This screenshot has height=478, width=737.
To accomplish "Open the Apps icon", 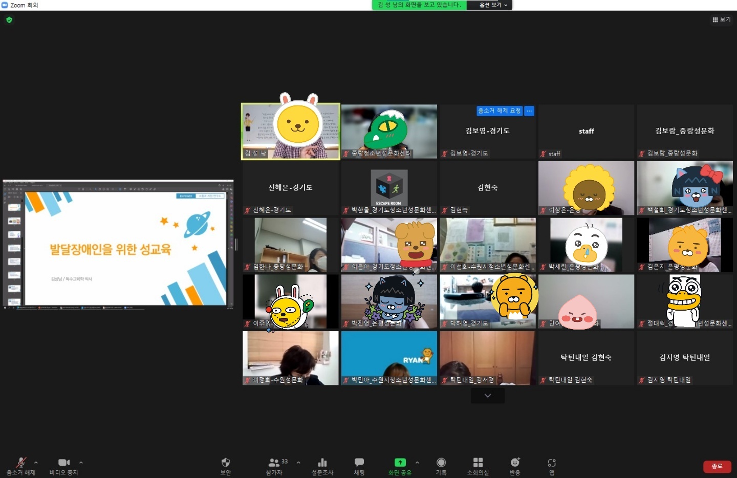I will pyautogui.click(x=552, y=462).
